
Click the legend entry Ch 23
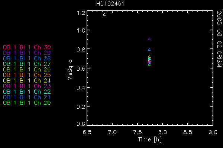(27, 86)
